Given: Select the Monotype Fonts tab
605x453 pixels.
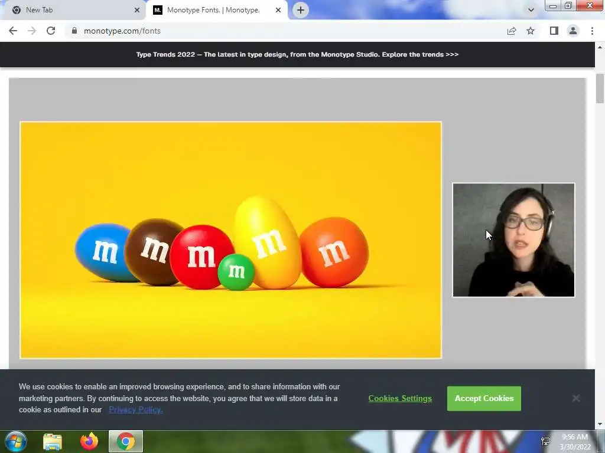Looking at the screenshot, I should click(x=216, y=10).
